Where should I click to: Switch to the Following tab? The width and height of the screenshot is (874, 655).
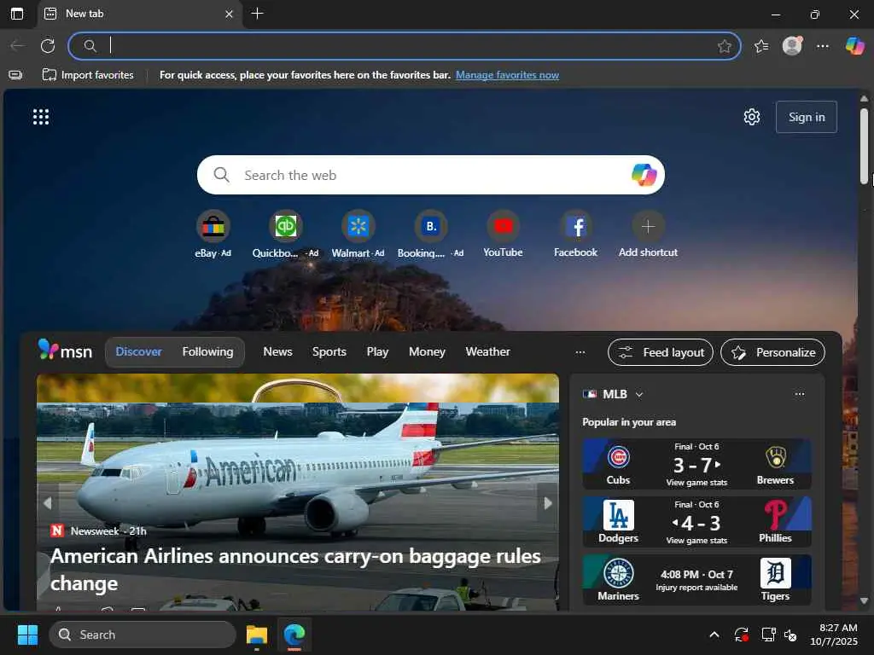point(207,351)
